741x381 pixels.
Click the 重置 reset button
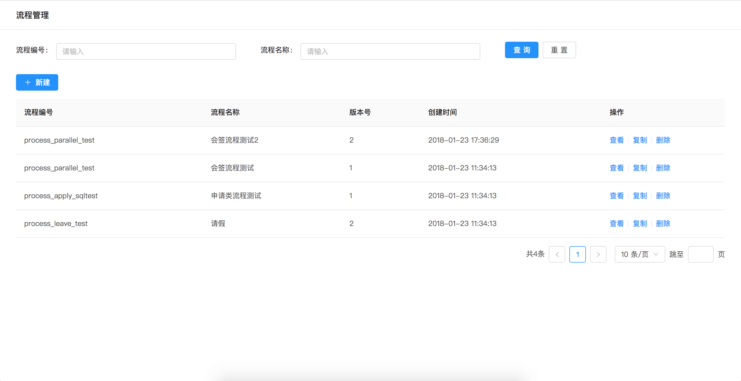pos(559,50)
